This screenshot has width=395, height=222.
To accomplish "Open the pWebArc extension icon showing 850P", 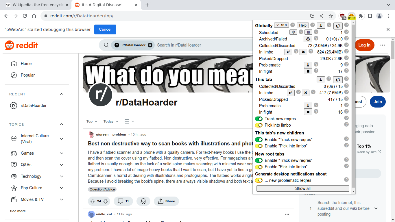I will coord(351,16).
